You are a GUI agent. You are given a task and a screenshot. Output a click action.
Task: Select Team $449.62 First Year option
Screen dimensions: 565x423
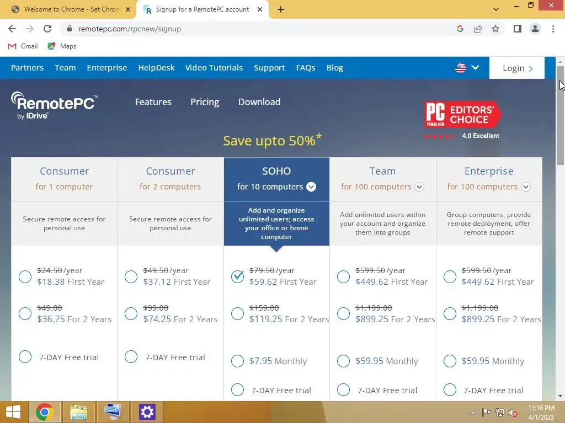[343, 276]
